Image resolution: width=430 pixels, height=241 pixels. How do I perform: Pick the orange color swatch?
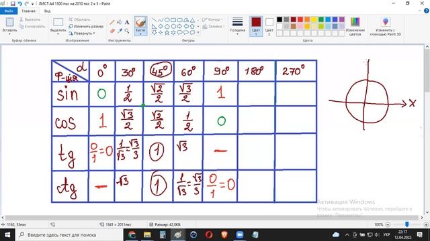click(x=307, y=19)
